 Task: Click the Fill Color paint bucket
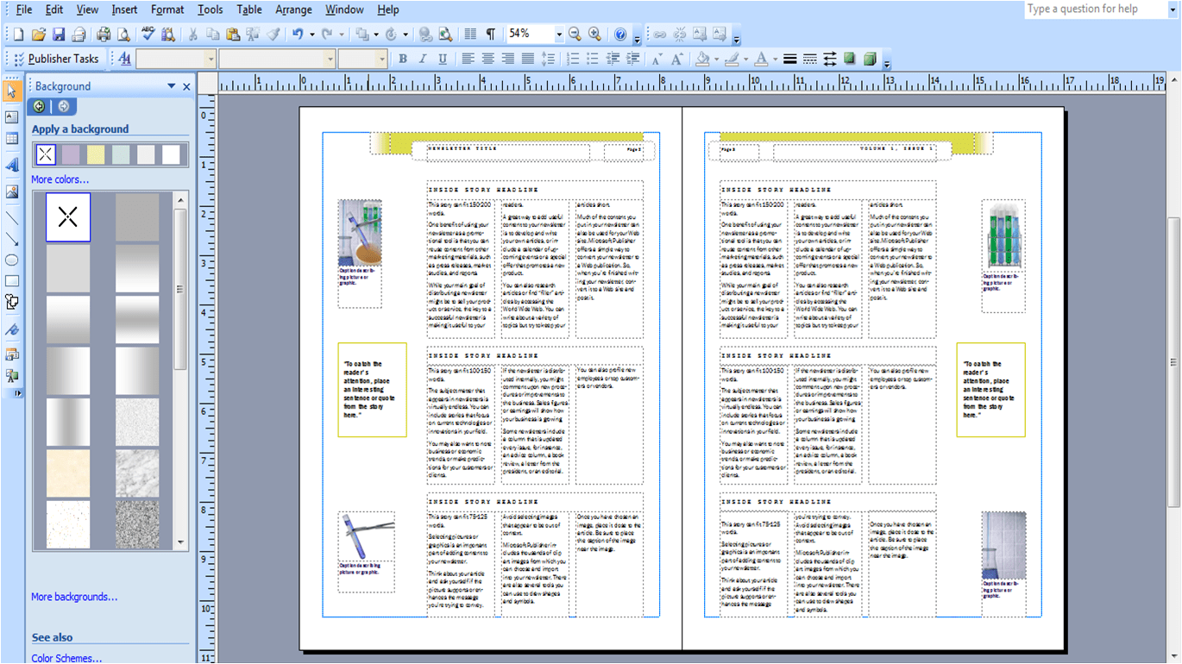click(x=702, y=59)
